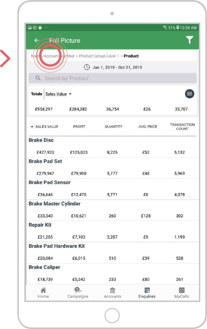This screenshot has width=207, height=329.
Task: Tap the search magnifier icon
Action: pos(38,78)
